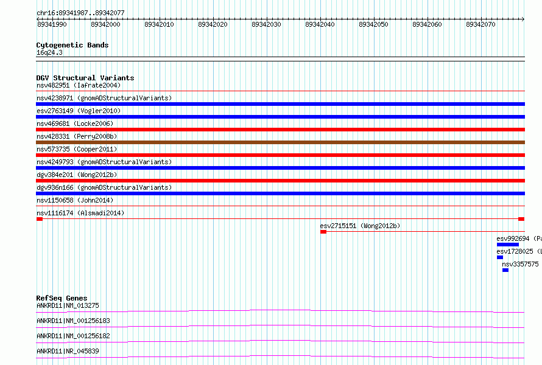Image resolution: width=542 pixels, height=365 pixels.
Task: Click the red bar for nsv573735
Action: [x=280, y=155]
